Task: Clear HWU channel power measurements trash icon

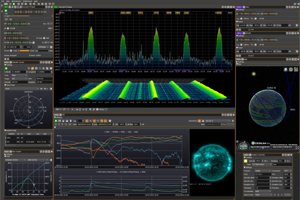Action: point(297,25)
